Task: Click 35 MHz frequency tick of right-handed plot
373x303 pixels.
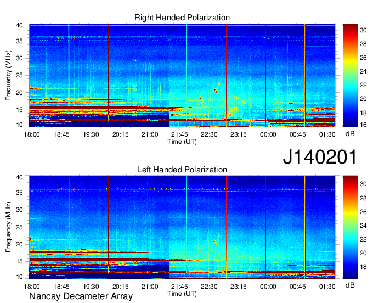Action: coord(20,41)
